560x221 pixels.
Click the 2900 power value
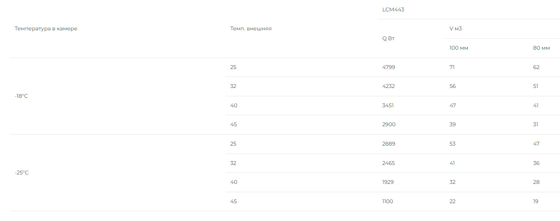[x=388, y=125]
